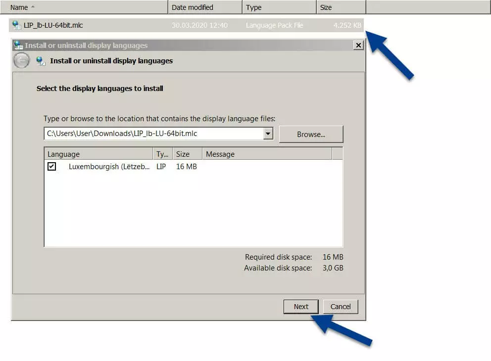Click into the language file path field

point(153,134)
